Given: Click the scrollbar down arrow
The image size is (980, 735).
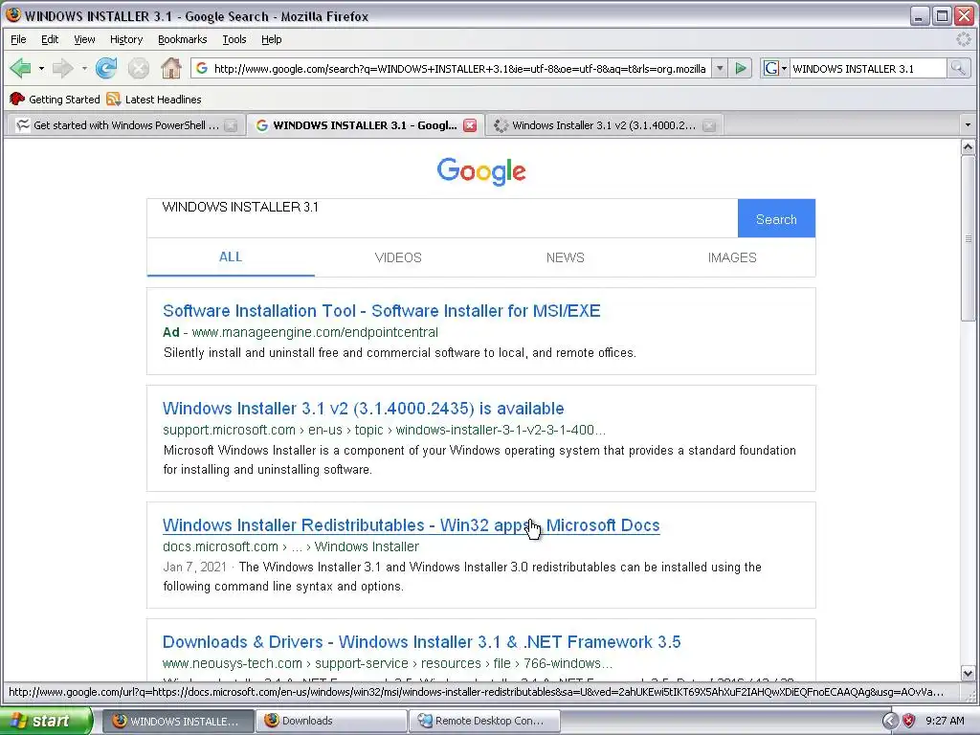Looking at the screenshot, I should [x=968, y=674].
